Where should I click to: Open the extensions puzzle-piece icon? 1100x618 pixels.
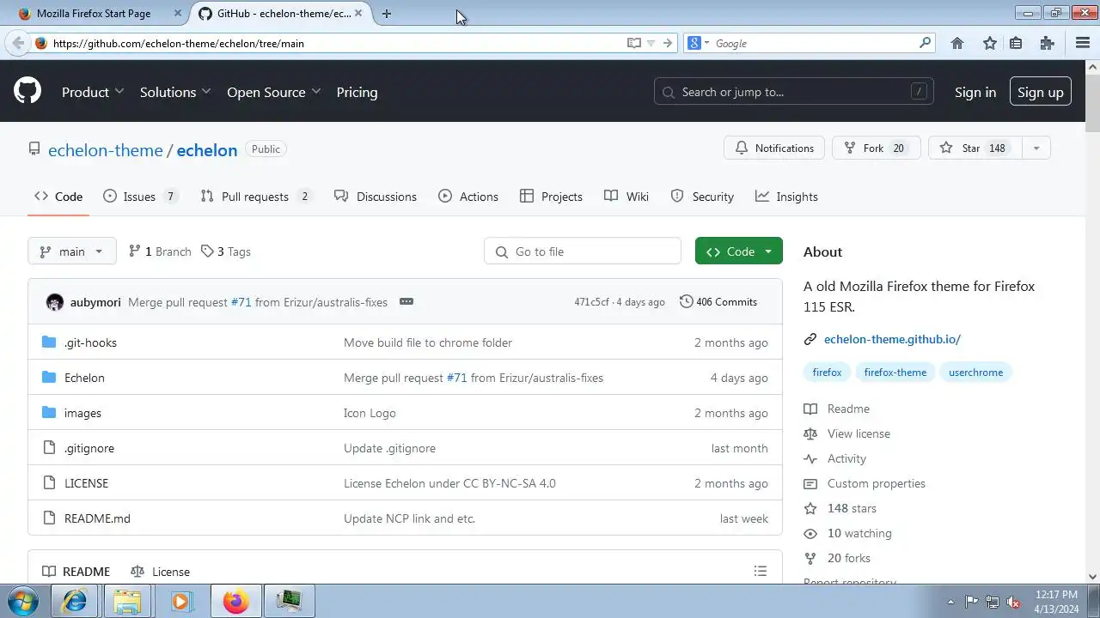[1047, 43]
